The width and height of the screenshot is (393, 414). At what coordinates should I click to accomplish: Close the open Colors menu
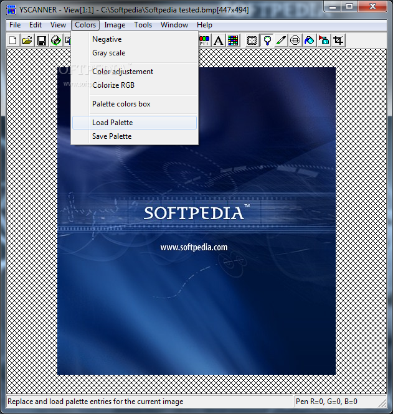pyautogui.click(x=85, y=25)
